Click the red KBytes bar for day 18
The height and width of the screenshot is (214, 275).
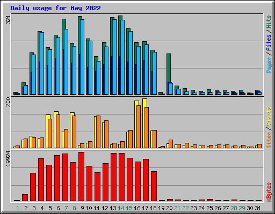click(x=154, y=186)
